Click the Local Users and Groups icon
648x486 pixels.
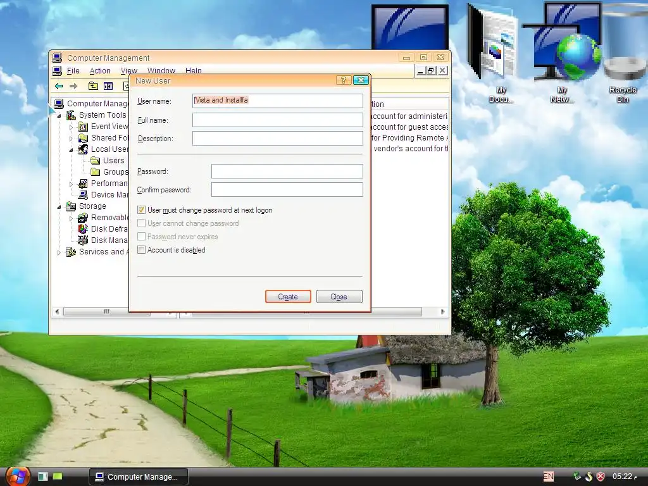pyautogui.click(x=83, y=149)
